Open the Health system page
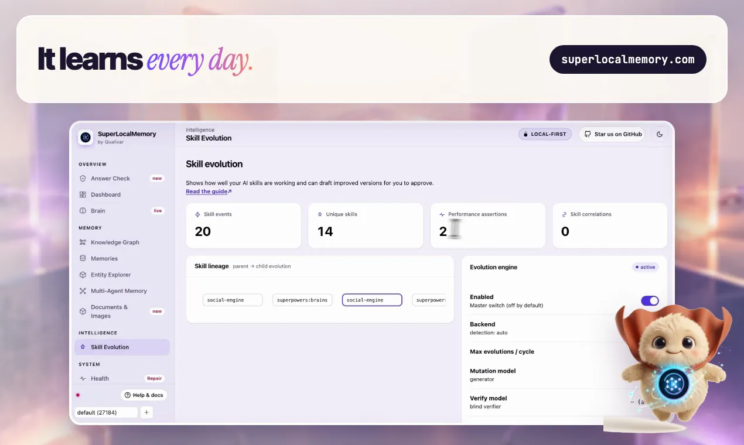This screenshot has height=445, width=744. coord(122,379)
